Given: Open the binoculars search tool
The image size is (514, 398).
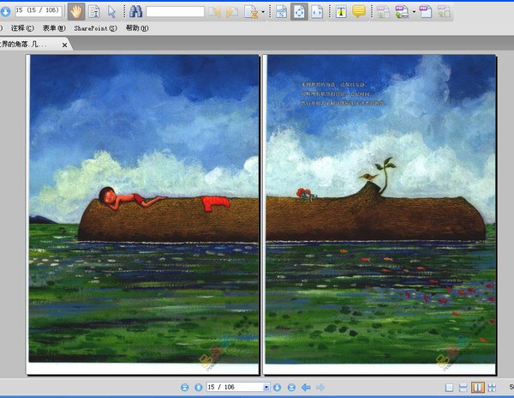Looking at the screenshot, I should pos(135,11).
